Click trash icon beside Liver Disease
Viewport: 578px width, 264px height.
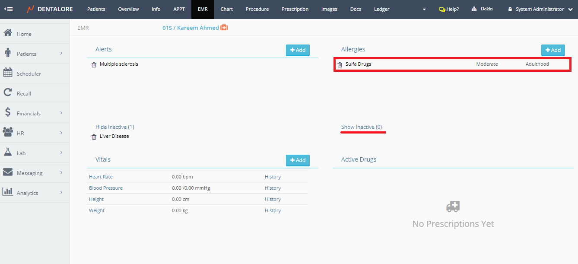point(94,137)
